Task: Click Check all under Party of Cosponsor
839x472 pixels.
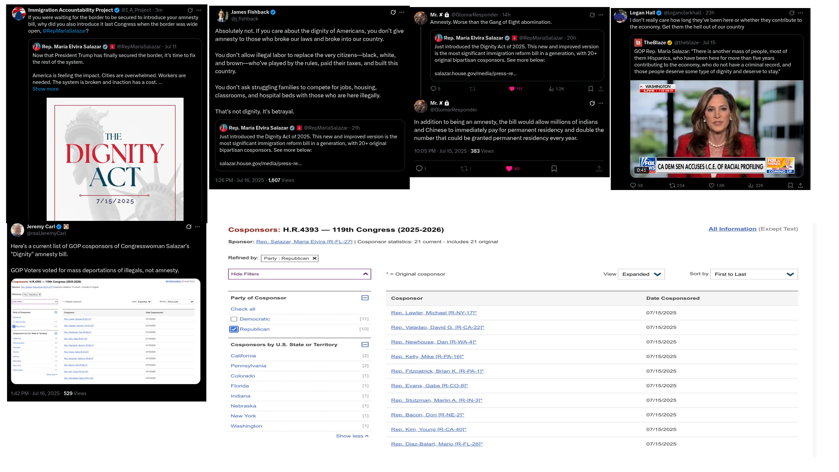Action: click(x=243, y=309)
